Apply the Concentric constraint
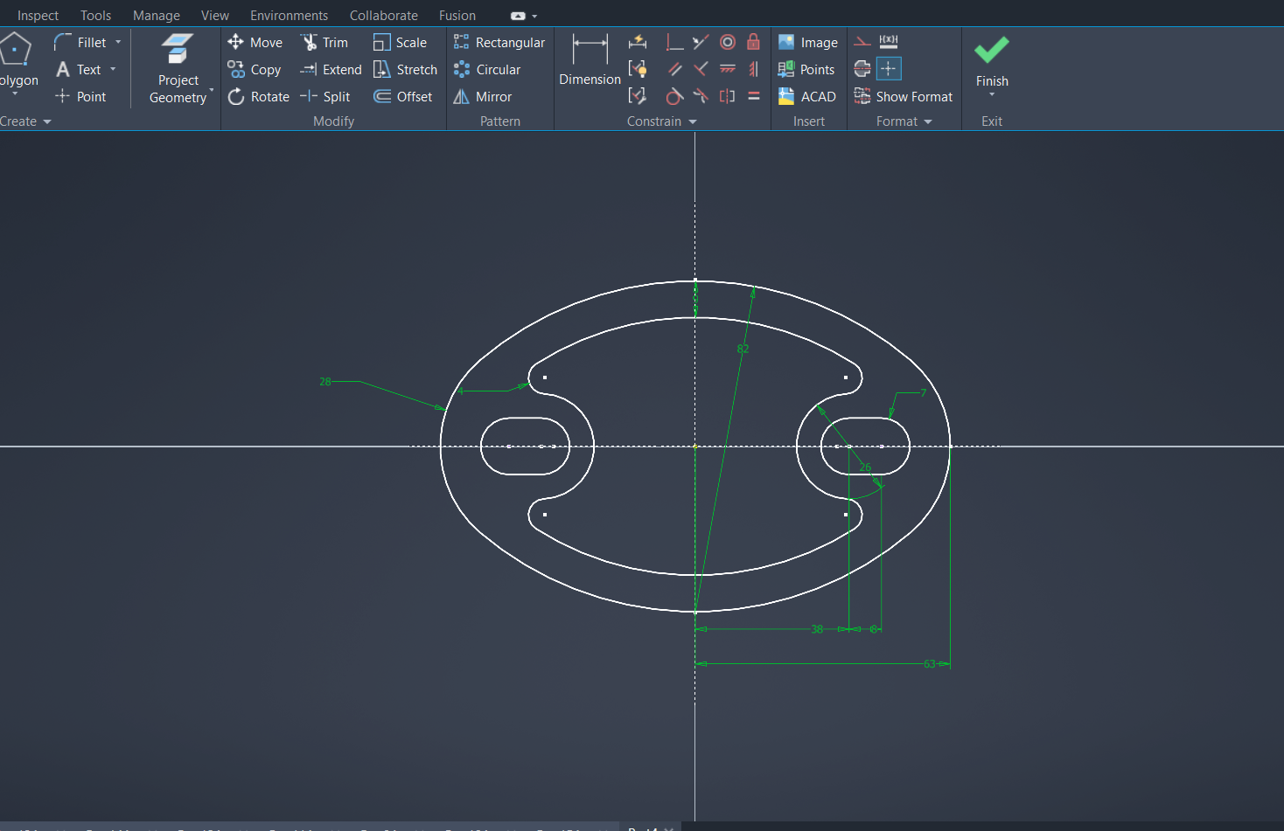 (728, 42)
